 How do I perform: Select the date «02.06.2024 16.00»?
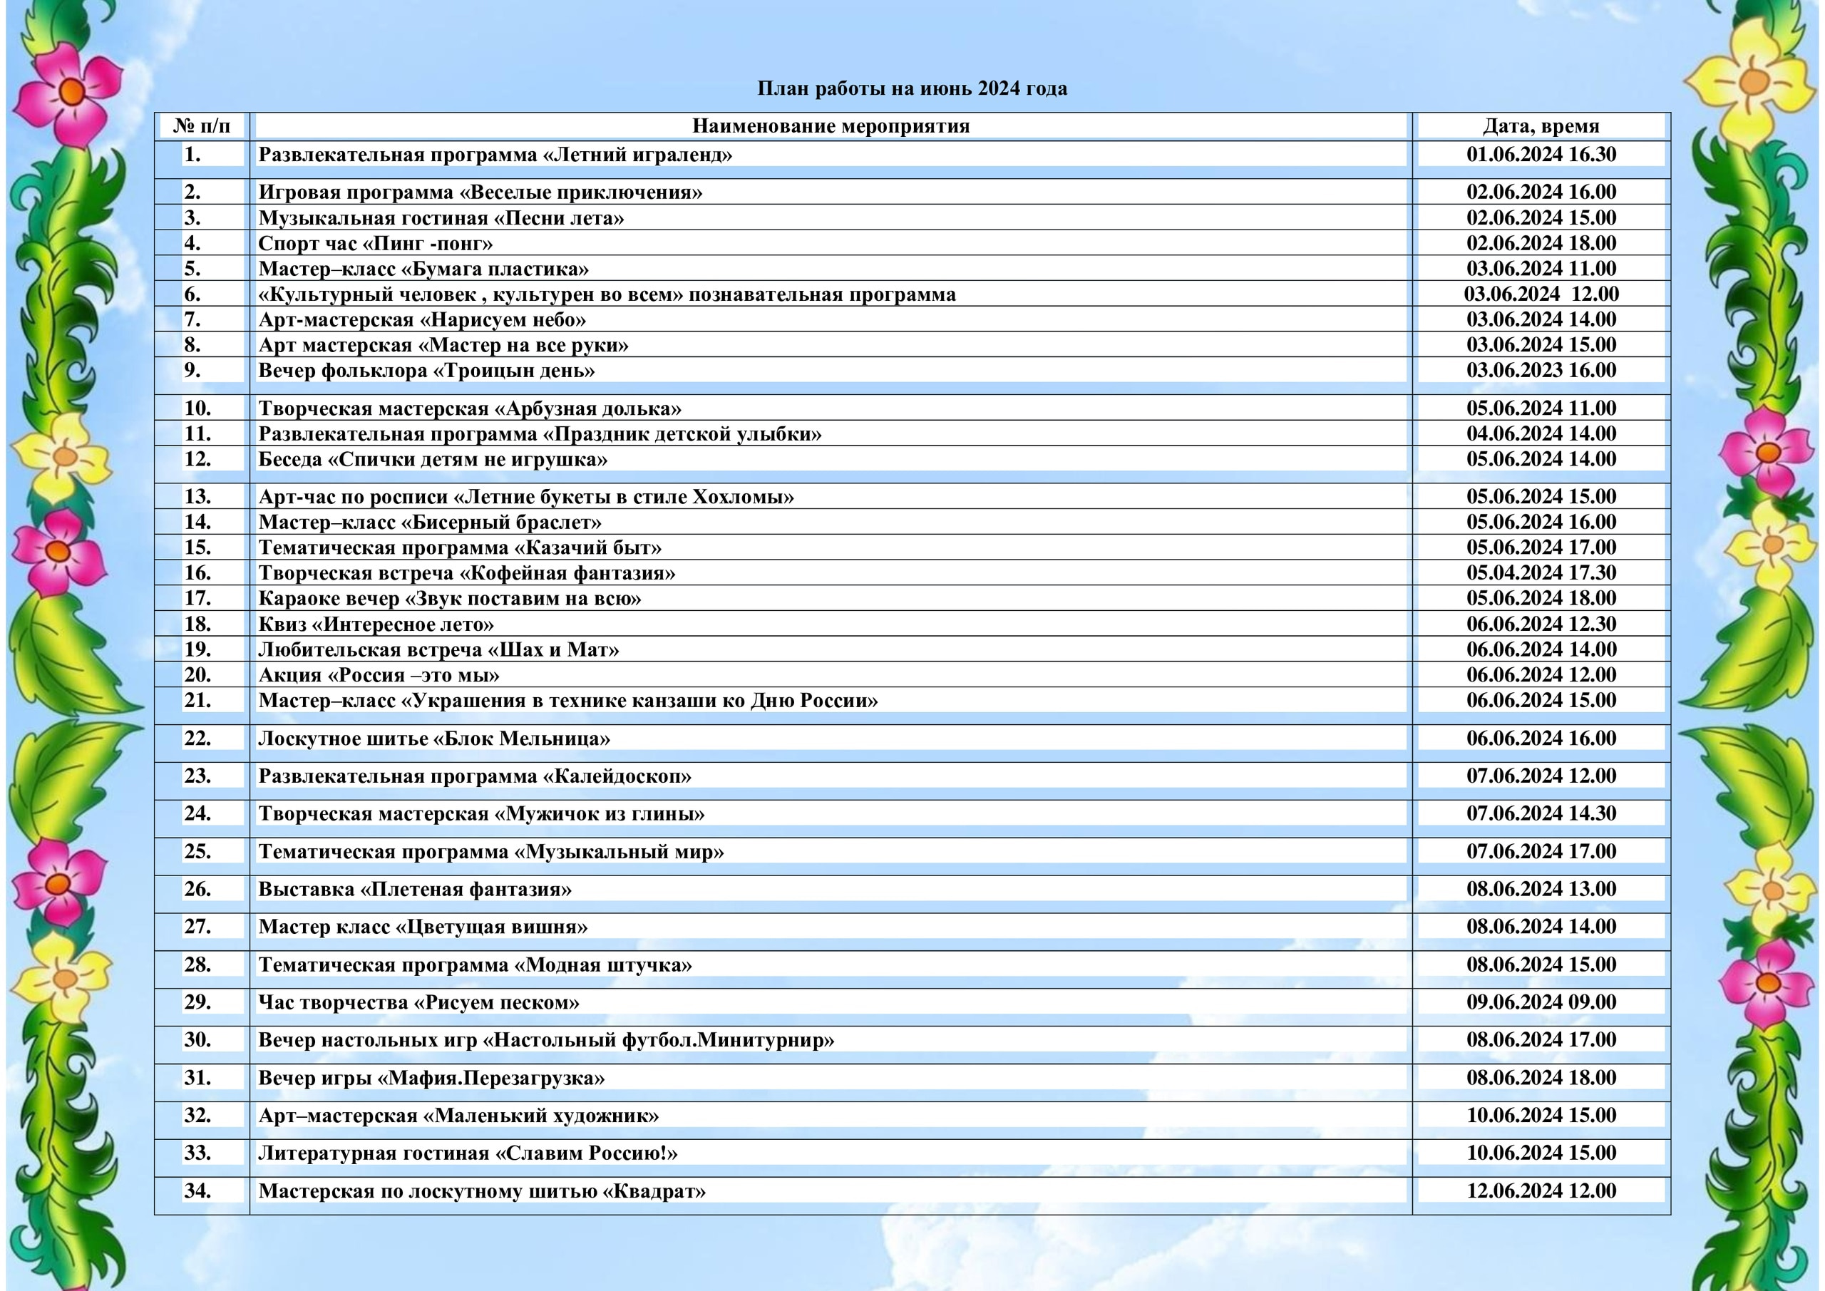[1541, 192]
